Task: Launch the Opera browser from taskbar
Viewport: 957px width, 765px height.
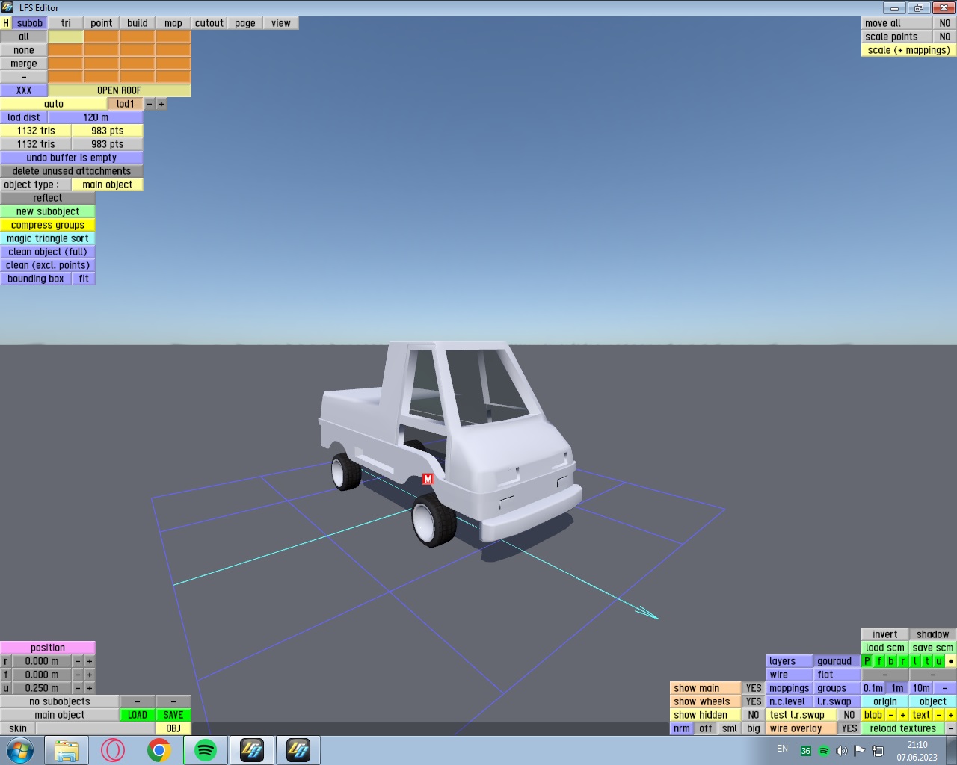Action: click(x=113, y=750)
